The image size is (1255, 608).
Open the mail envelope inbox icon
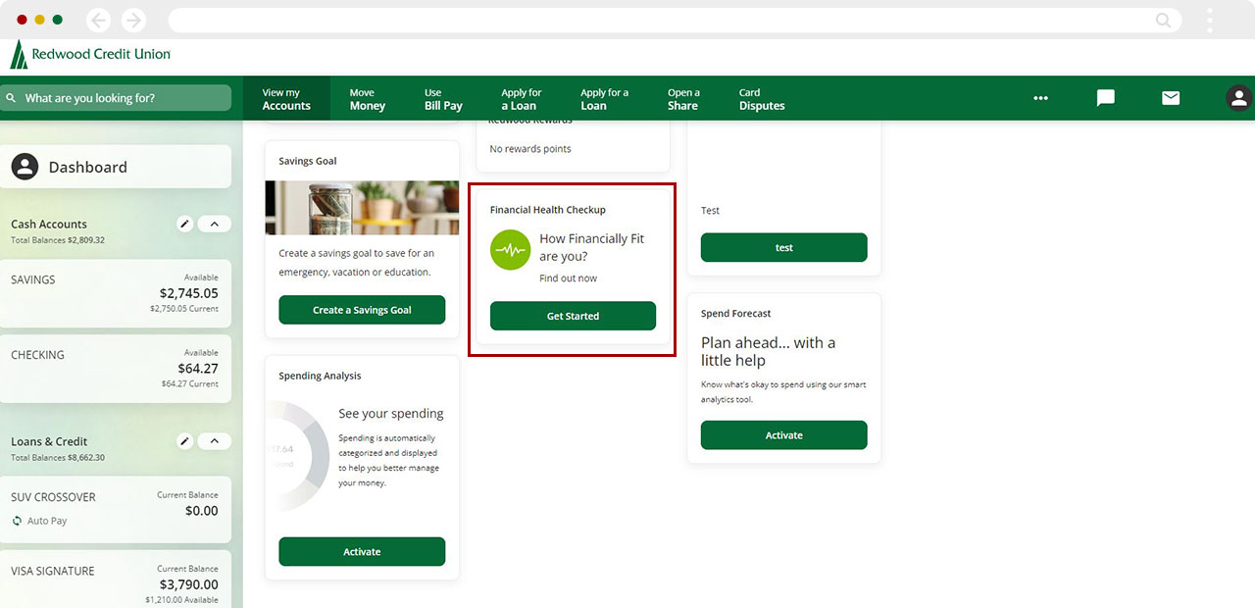pos(1171,98)
